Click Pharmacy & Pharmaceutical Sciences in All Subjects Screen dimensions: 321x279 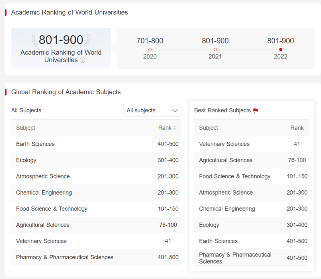click(x=64, y=257)
